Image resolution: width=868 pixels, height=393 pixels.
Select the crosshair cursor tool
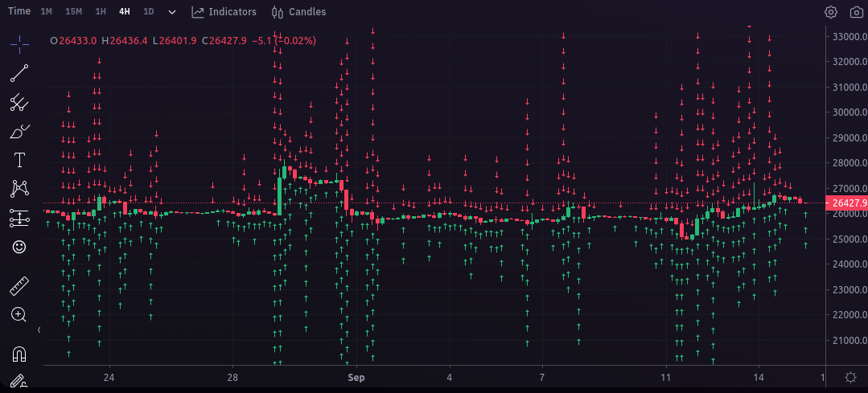tap(19, 44)
